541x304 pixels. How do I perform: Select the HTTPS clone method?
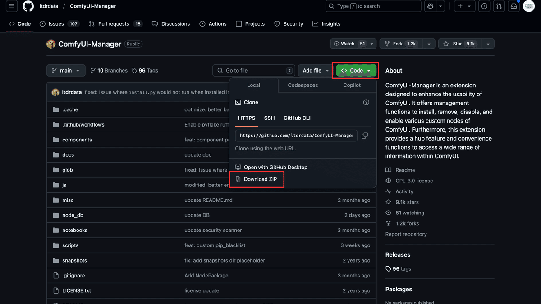pos(247,118)
